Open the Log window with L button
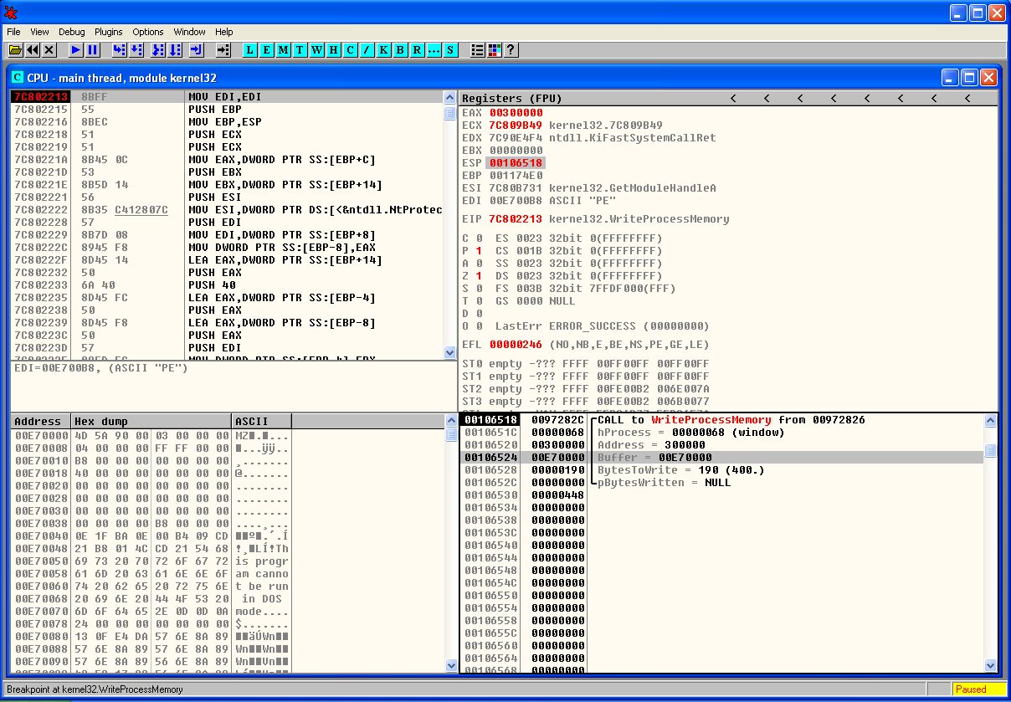Image resolution: width=1011 pixels, height=702 pixels. click(x=249, y=50)
